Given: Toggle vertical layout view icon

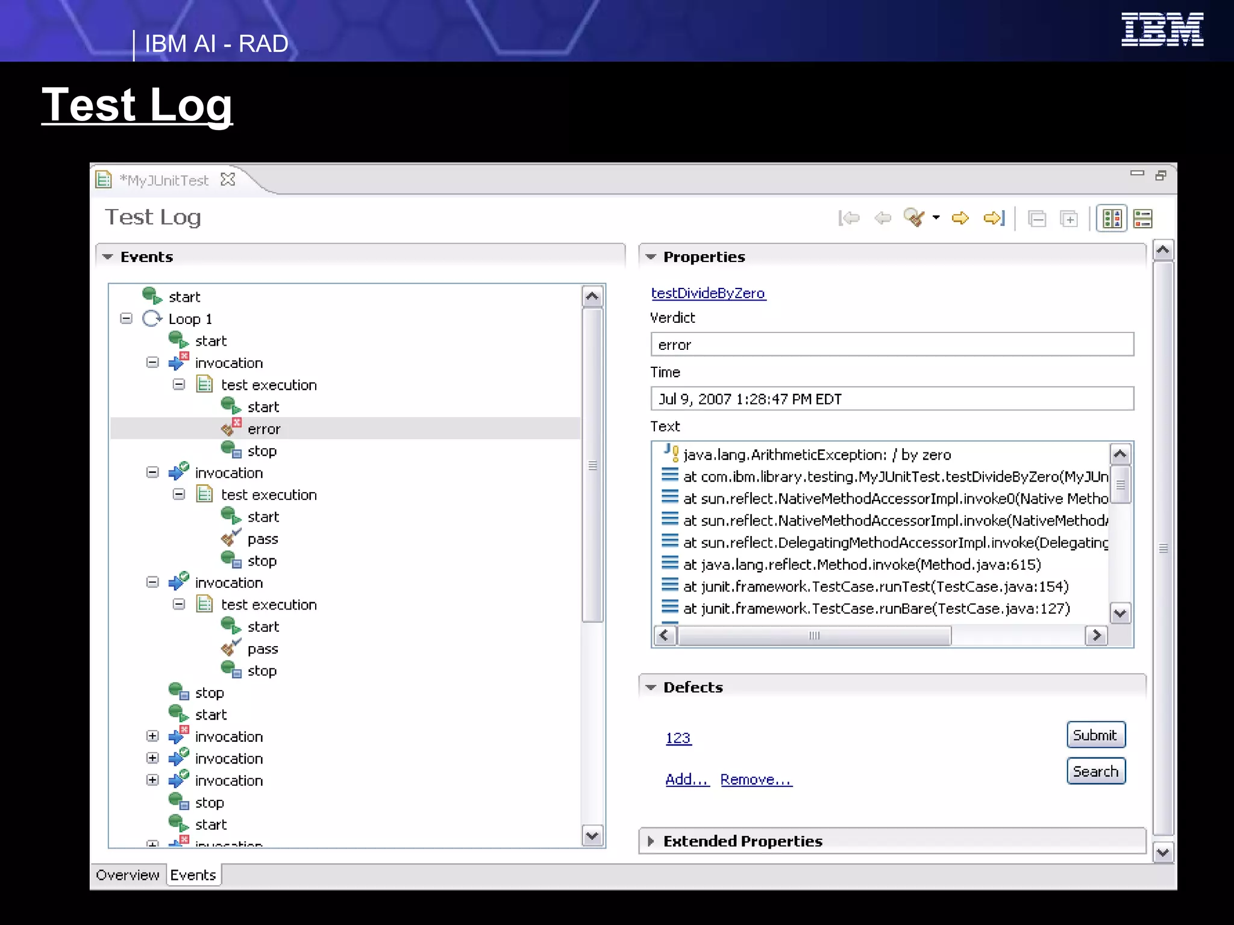Looking at the screenshot, I should (x=1112, y=219).
